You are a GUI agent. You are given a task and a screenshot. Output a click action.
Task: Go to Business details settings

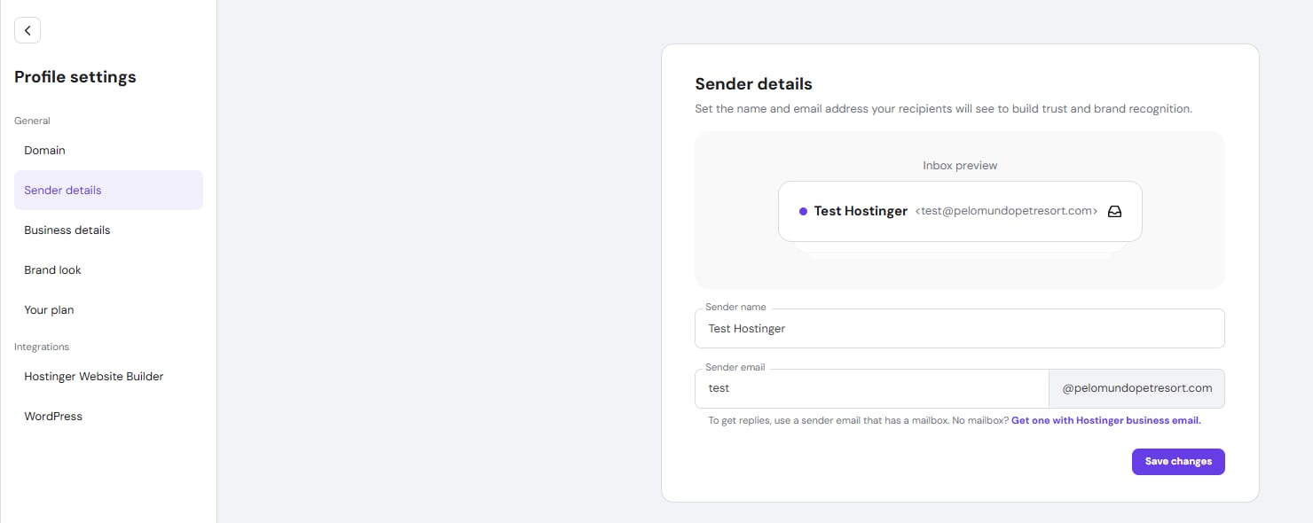pos(67,230)
